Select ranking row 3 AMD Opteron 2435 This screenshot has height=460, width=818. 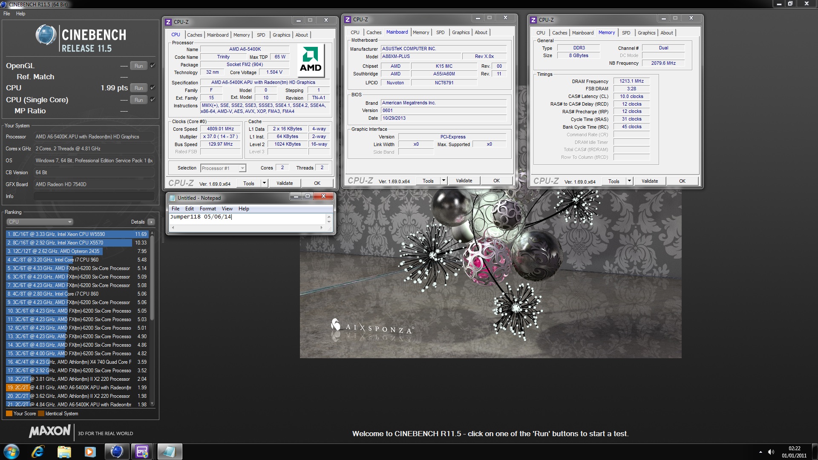(77, 251)
